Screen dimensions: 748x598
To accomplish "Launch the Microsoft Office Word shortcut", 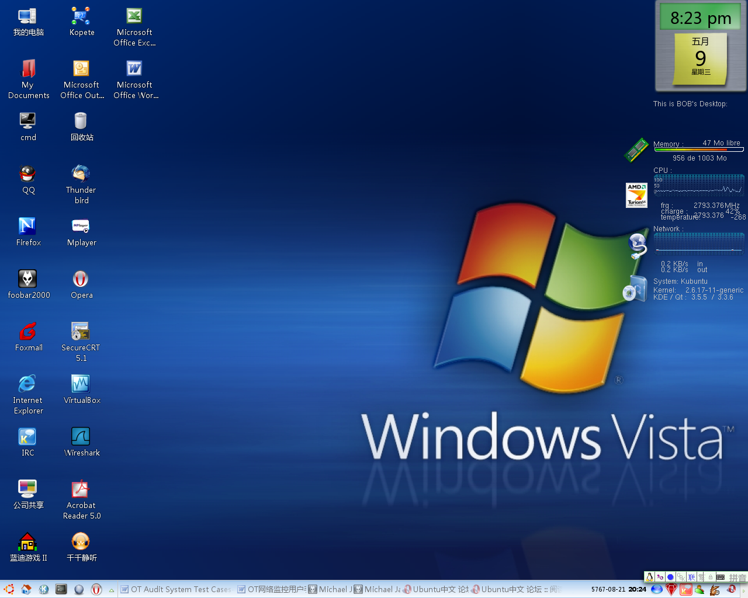I will 134,79.
